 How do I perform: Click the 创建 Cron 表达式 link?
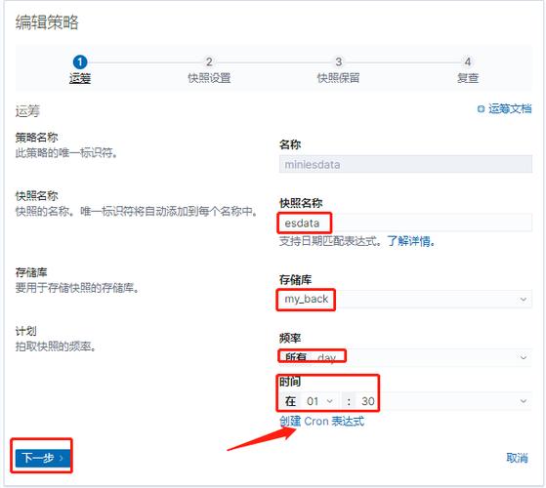(x=321, y=422)
